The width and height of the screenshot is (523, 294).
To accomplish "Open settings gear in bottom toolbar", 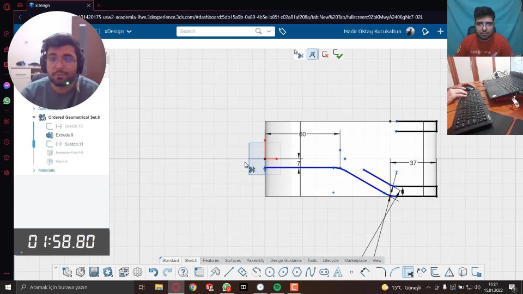I will pos(137,272).
